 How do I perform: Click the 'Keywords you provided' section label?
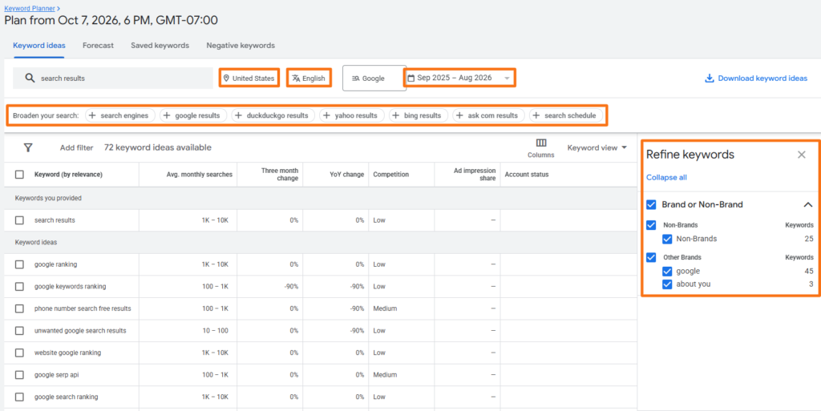[48, 198]
